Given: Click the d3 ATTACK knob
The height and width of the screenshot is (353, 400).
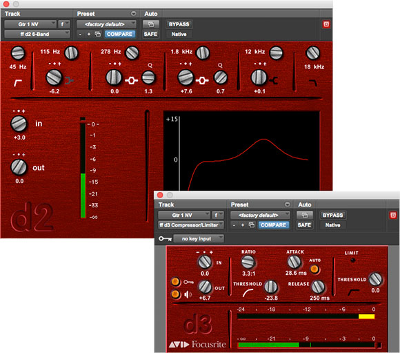Looking at the screenshot, I should [x=294, y=262].
